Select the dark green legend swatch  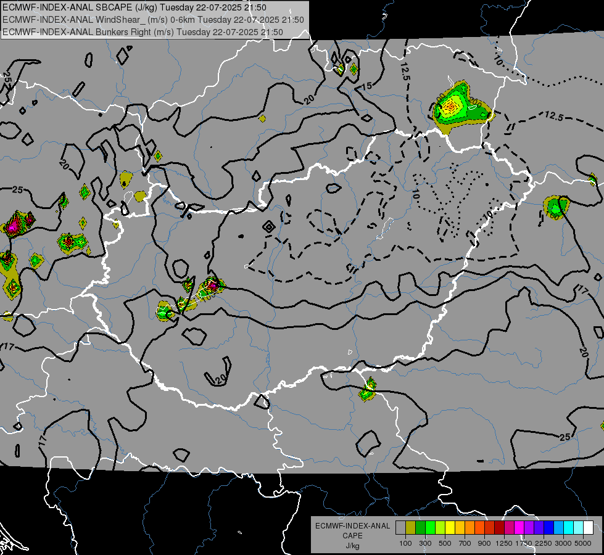(x=421, y=527)
